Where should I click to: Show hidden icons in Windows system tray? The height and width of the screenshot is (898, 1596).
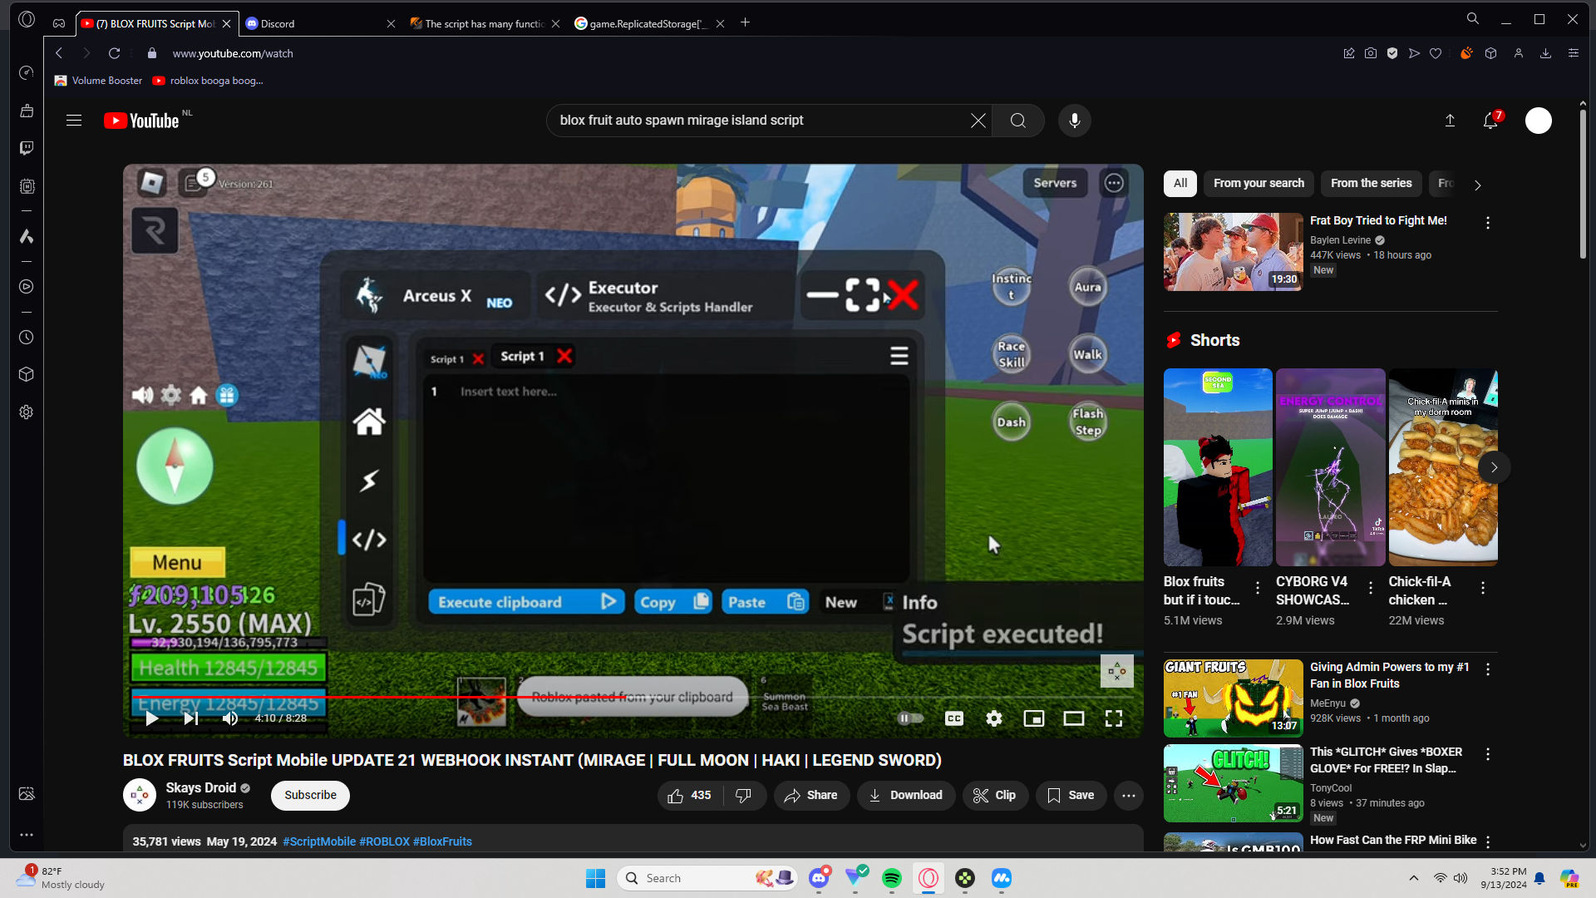[1413, 878]
